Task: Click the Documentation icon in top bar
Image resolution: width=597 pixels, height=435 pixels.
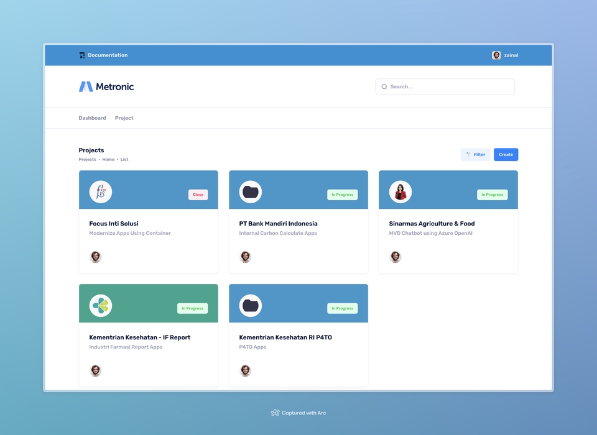Action: click(82, 55)
